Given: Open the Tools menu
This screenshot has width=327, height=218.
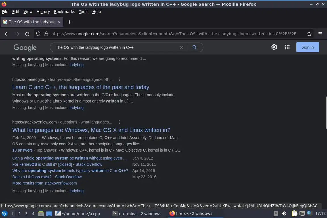Looking at the screenshot, I should point(84,12).
